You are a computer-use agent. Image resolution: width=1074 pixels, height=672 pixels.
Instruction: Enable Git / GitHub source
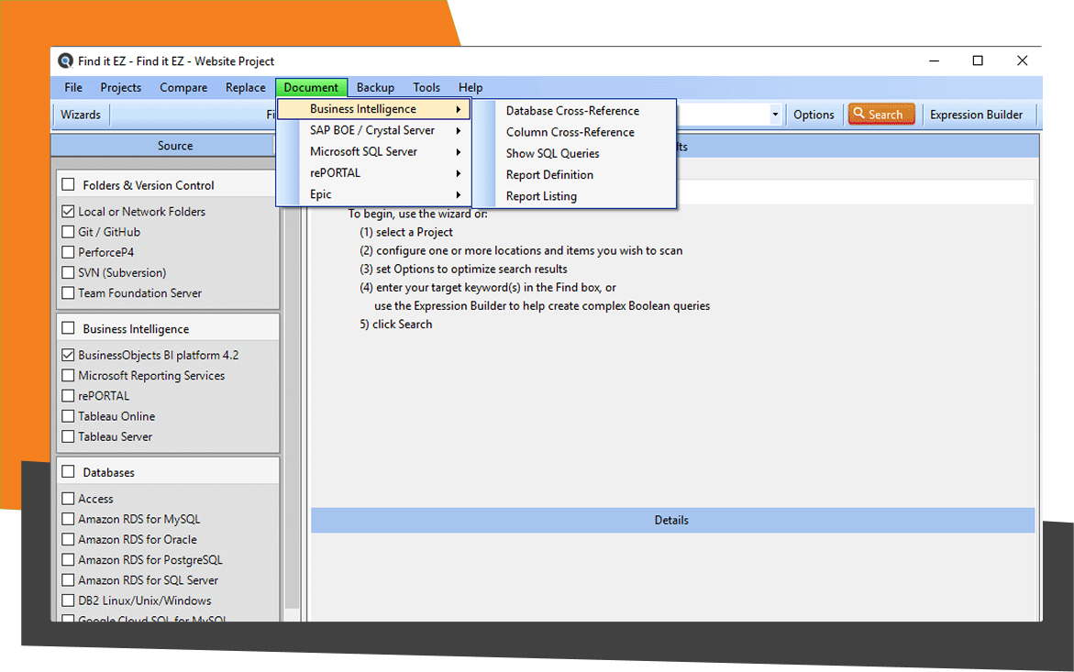coord(68,231)
